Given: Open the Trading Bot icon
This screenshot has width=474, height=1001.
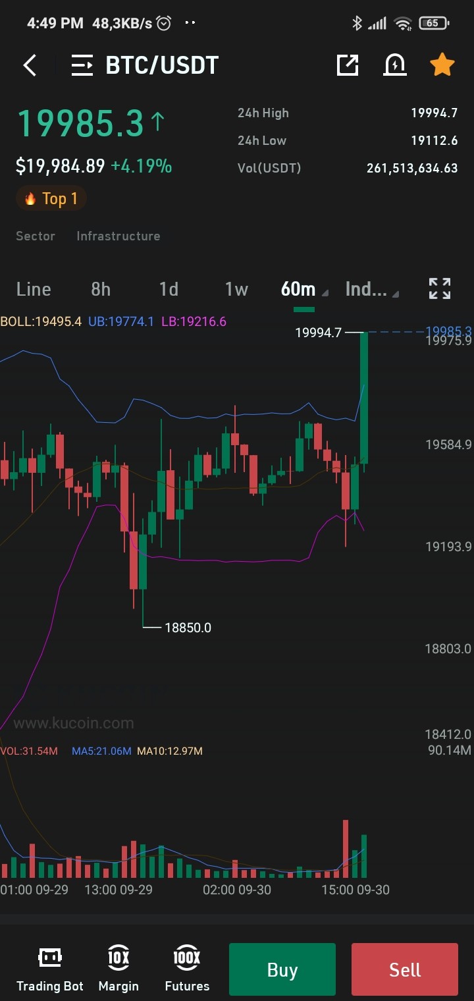Looking at the screenshot, I should 50,969.
